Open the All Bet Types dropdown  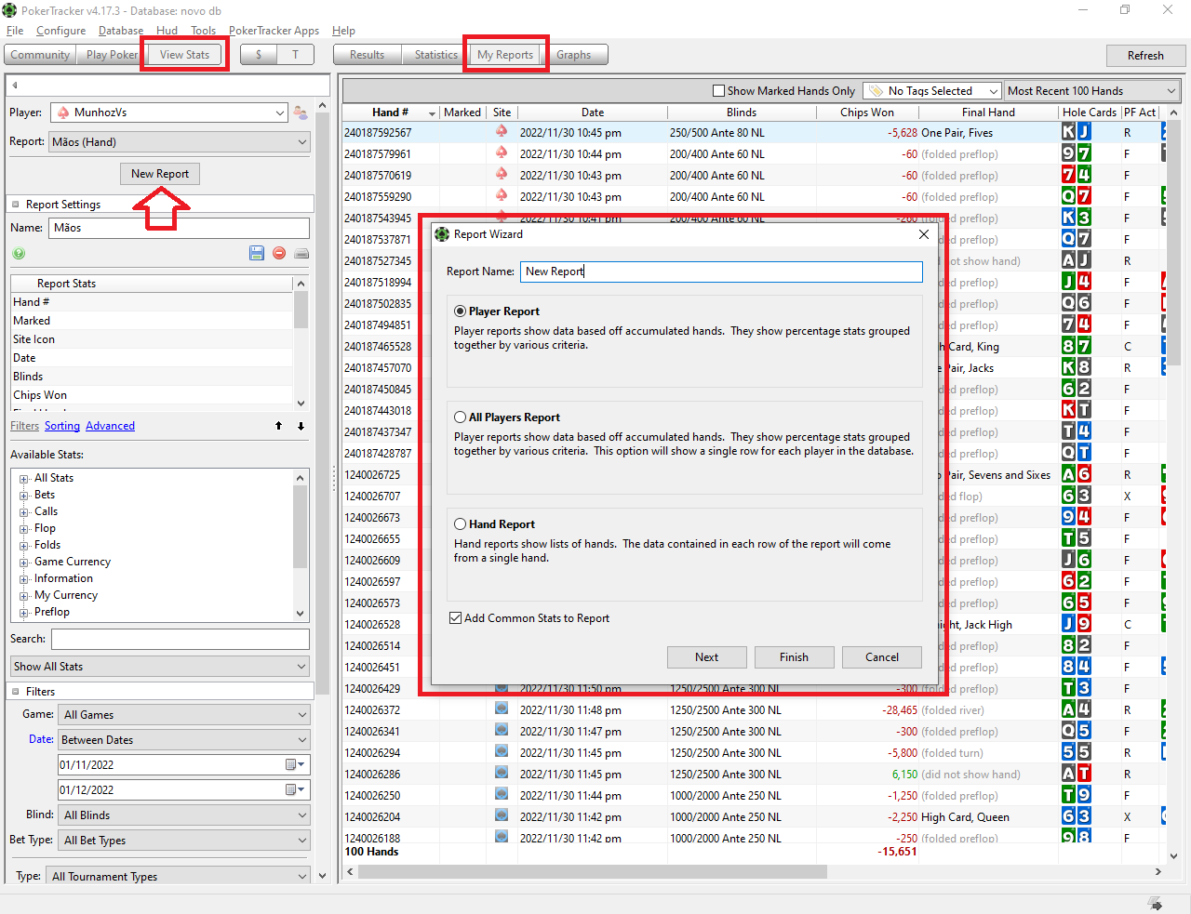click(x=184, y=841)
